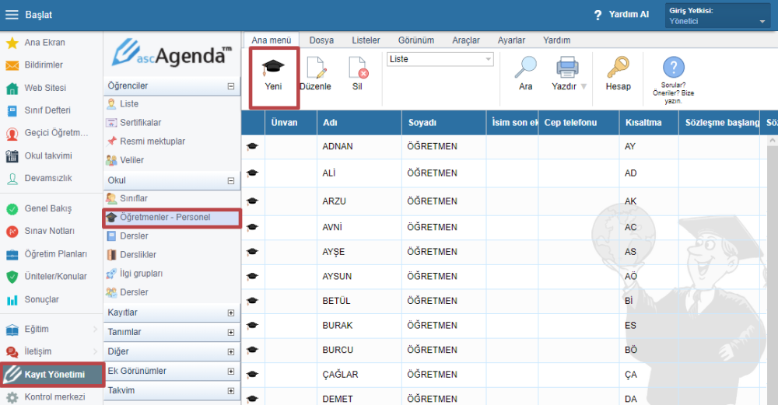Viewport: 778px width, 405px height.
Task: Open the Görünüm tab
Action: coord(415,40)
